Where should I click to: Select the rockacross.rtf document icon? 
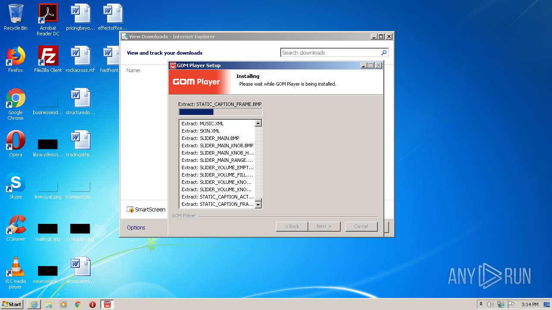pos(80,59)
